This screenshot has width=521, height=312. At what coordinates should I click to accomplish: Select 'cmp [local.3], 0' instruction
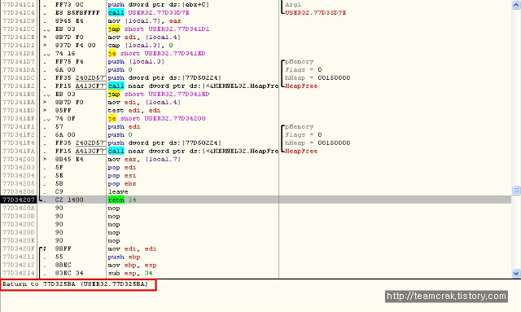point(140,46)
